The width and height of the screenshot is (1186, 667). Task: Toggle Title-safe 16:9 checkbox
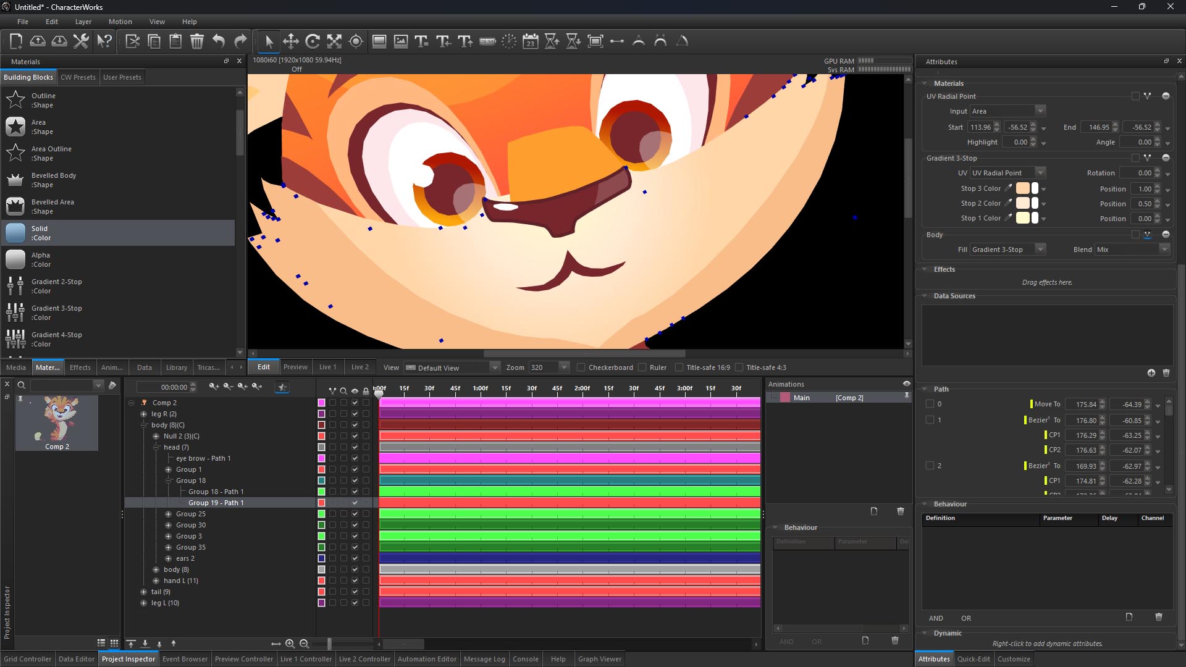point(679,367)
